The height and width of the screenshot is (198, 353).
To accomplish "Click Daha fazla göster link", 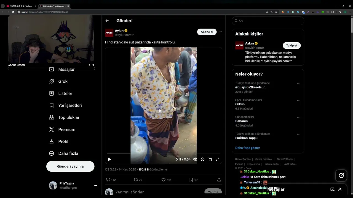I will pos(247,148).
